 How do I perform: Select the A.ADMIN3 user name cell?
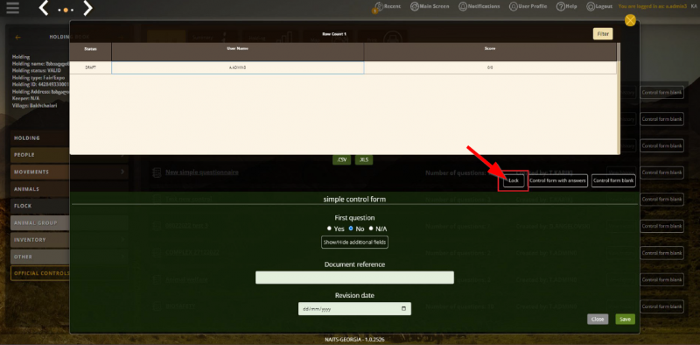tap(237, 67)
